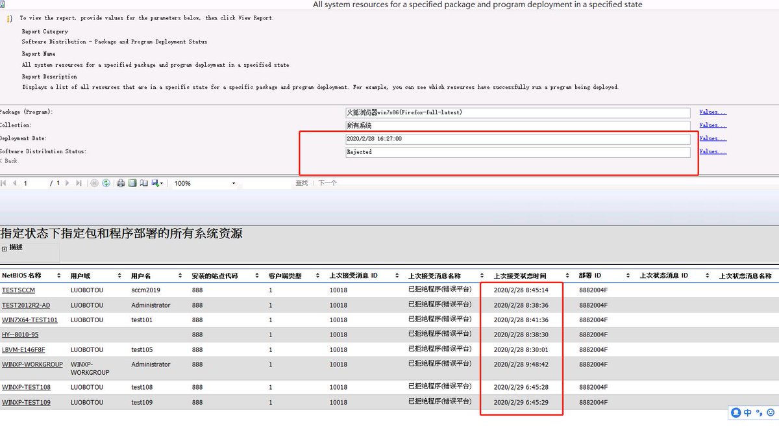The height and width of the screenshot is (443, 779).
Task: Toggle print layout view icon
Action: (x=132, y=183)
